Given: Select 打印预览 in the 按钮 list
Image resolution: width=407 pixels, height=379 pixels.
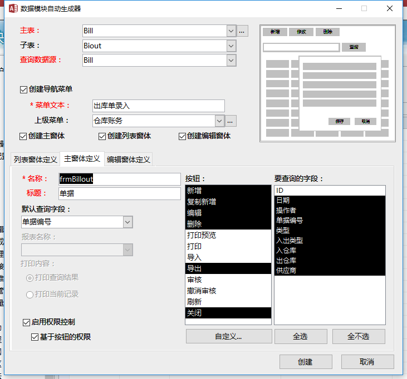Looking at the screenshot, I should (228, 235).
